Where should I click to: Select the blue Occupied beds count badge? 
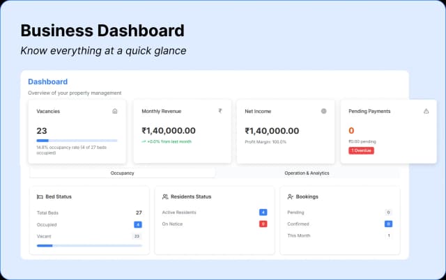137,224
